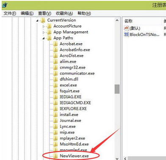Click the mip.exe folder icon
This screenshot has width=166, height=160.
tap(55, 132)
